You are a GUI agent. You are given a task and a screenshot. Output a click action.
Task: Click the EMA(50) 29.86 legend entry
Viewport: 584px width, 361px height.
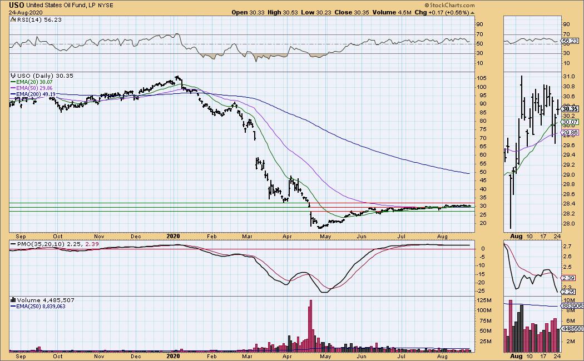(34, 88)
